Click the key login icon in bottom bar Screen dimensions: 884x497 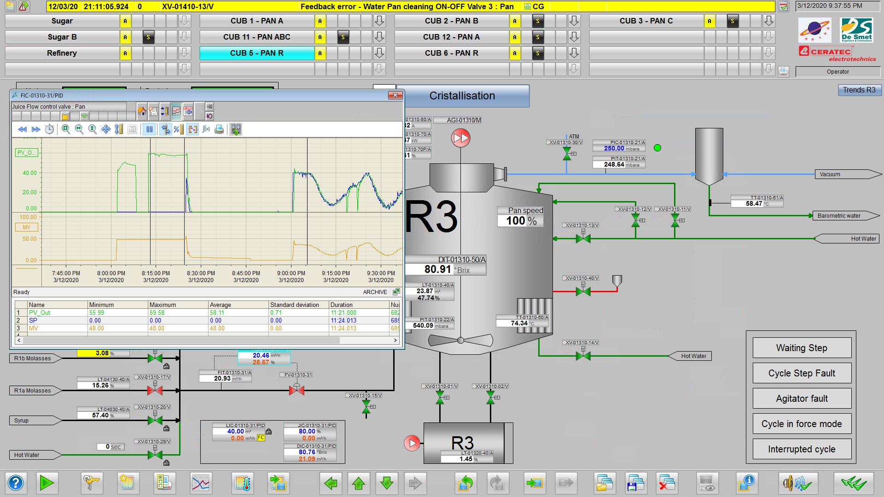point(91,483)
